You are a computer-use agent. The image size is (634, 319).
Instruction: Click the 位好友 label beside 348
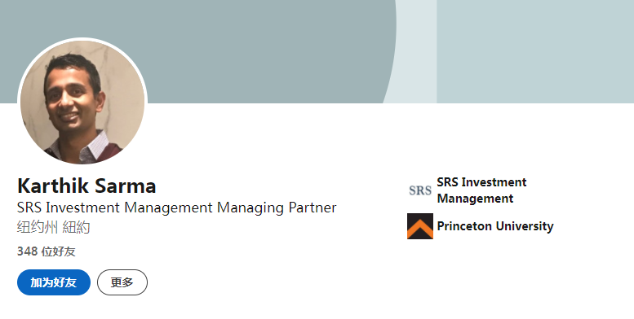[58, 251]
